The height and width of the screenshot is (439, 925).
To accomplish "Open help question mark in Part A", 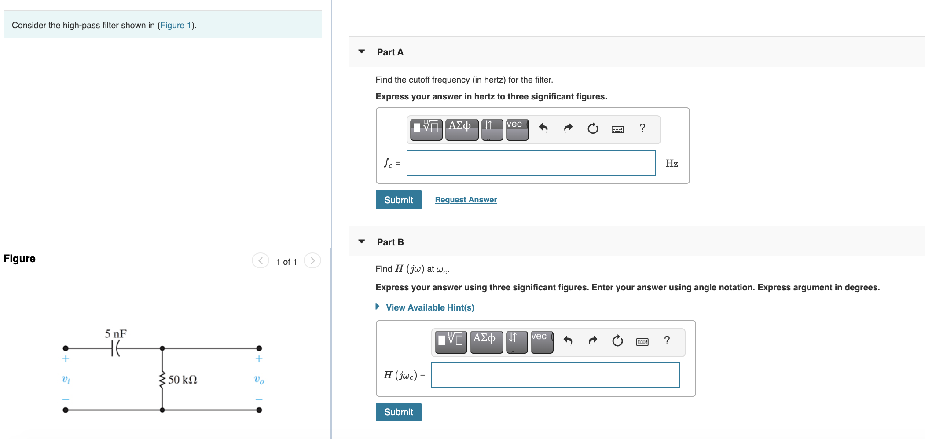I will tap(642, 128).
